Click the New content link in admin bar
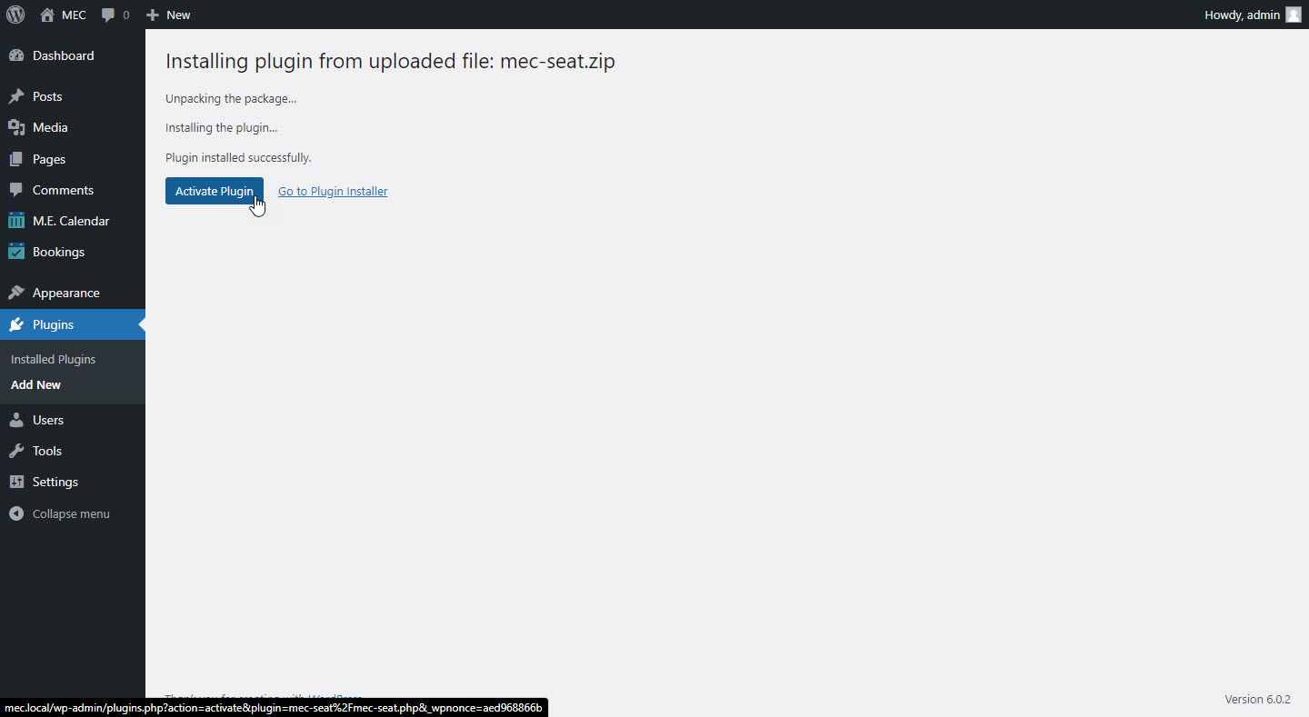Screen dimensions: 1309x717 coord(178,15)
